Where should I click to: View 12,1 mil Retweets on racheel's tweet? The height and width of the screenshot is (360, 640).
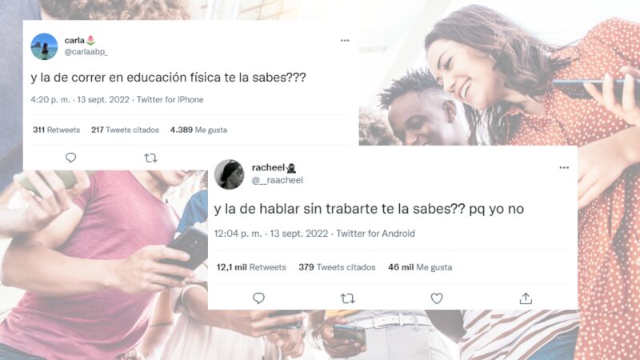click(251, 267)
